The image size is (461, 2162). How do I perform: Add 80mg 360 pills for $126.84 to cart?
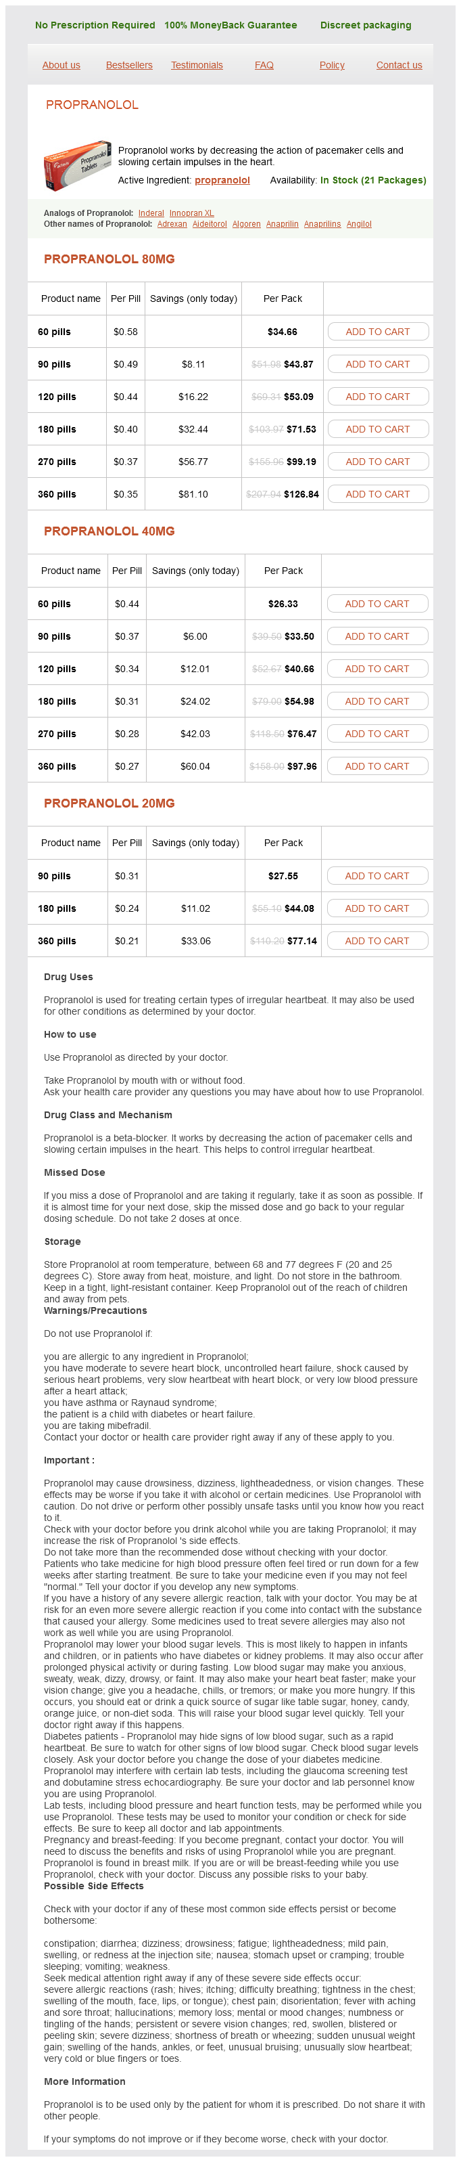point(377,494)
